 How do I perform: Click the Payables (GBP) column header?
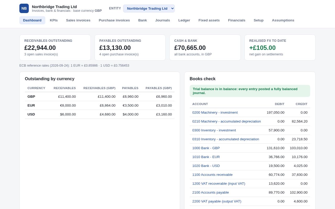pos(159,88)
